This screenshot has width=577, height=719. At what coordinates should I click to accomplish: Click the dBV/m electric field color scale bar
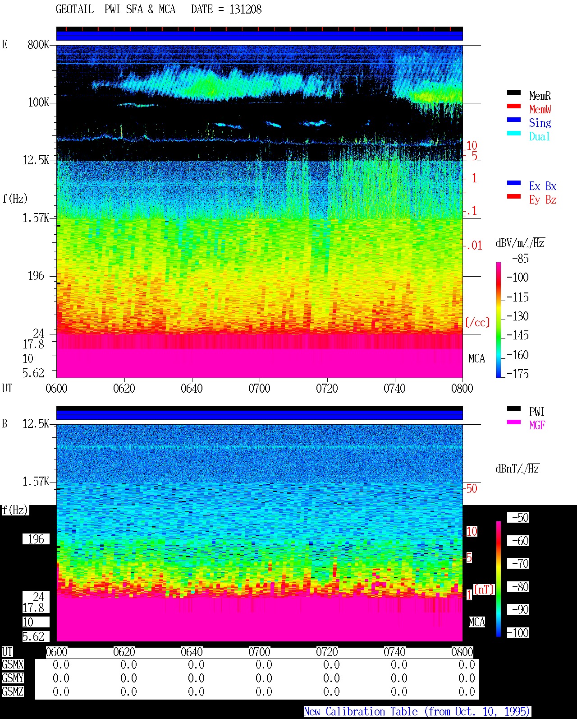tap(499, 320)
